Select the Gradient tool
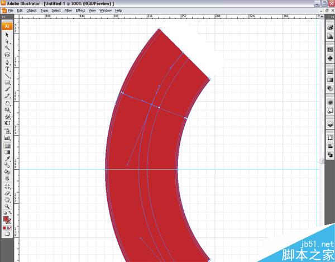Viewport: 335px width, 262px height. click(x=7, y=152)
